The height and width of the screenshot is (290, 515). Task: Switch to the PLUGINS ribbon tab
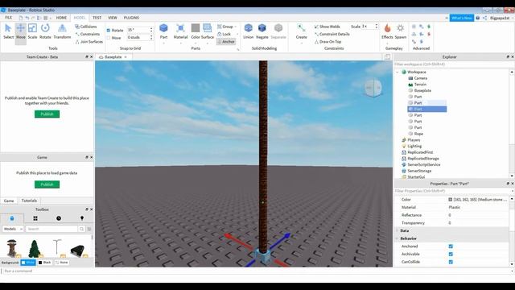pyautogui.click(x=131, y=18)
